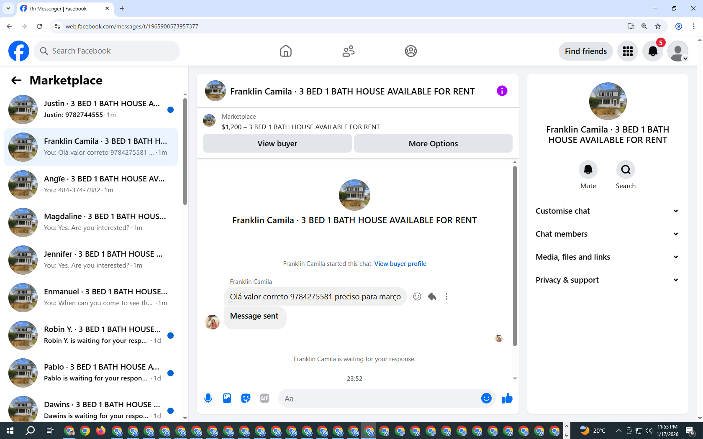Open a new browser tab
This screenshot has height=439, width=703.
(122, 8)
